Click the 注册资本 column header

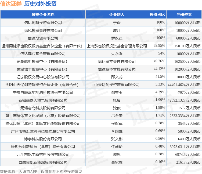pos(184,15)
